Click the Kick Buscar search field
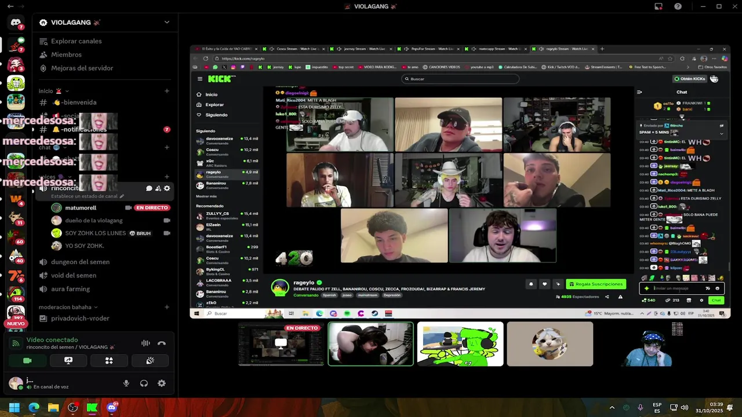 pos(461,79)
